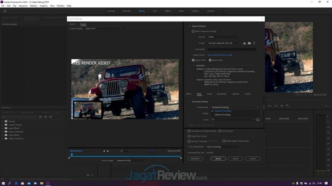Click the Premiere Pro taskbar icon

(x=48, y=183)
